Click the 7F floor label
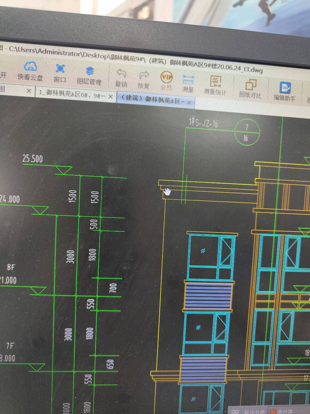Viewport: 310px width, 414px height. click(10, 345)
